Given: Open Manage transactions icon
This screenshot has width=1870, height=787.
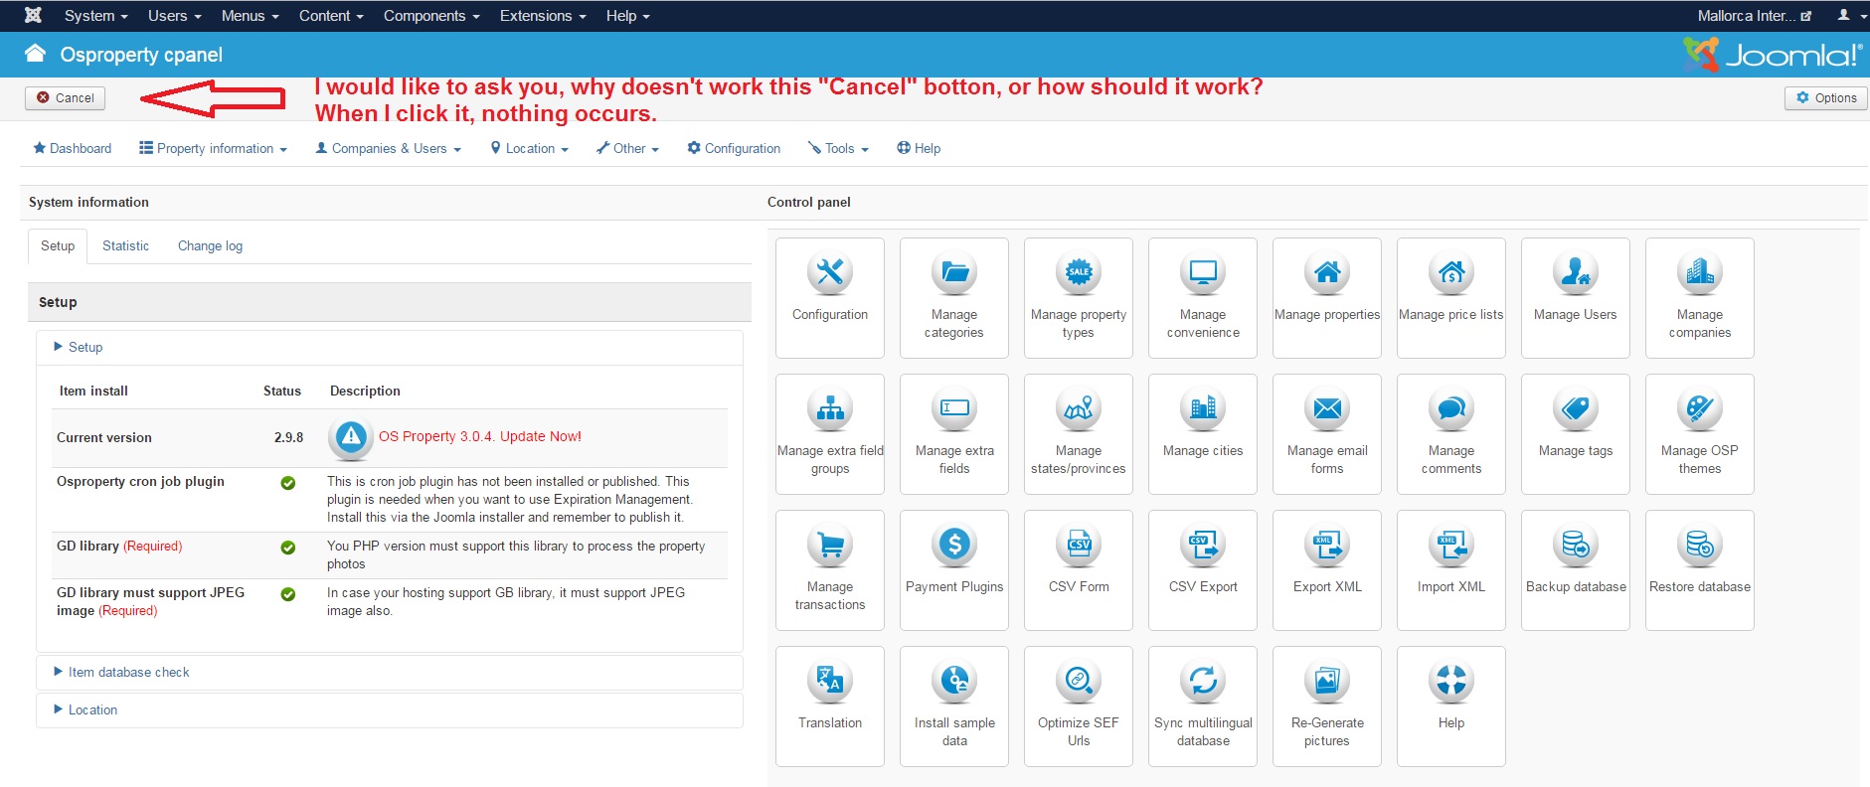Looking at the screenshot, I should pos(830,569).
